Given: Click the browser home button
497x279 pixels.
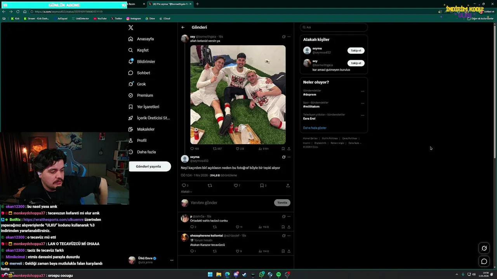Looking at the screenshot, I should click(x=25, y=12).
